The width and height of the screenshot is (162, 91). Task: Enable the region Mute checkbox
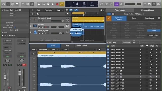[15, 13]
